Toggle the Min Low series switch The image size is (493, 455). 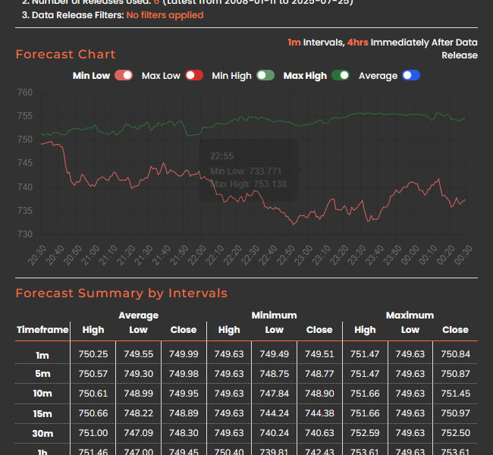click(x=124, y=76)
